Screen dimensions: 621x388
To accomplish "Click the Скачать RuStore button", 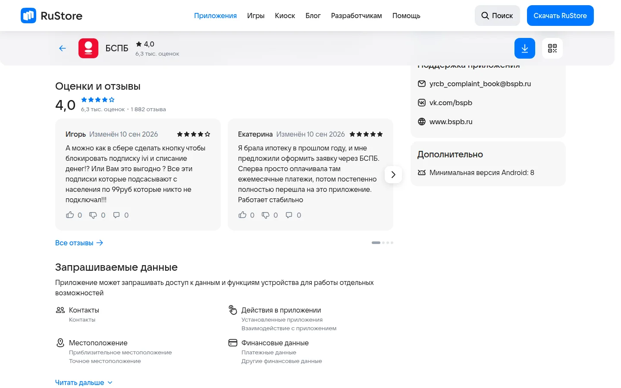I will pos(560,16).
